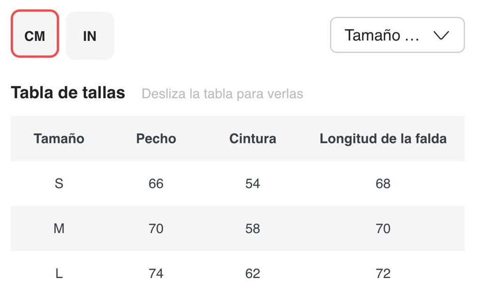477x303 pixels.
Task: Click Pecho value 74 for size L
Action: click(x=156, y=273)
